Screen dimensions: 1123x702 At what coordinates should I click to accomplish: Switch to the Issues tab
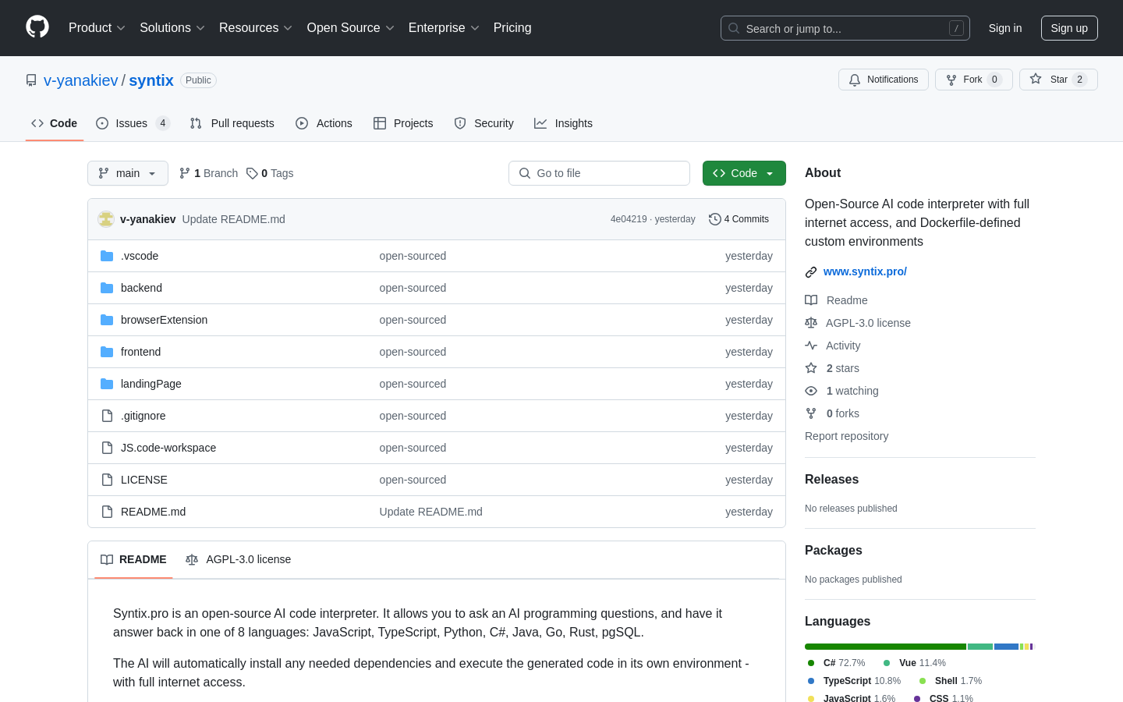133,123
